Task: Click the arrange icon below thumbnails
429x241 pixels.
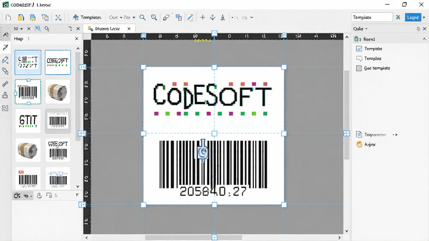Action: [49, 195]
